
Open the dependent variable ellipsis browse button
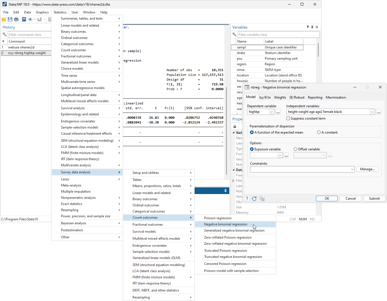278,112
